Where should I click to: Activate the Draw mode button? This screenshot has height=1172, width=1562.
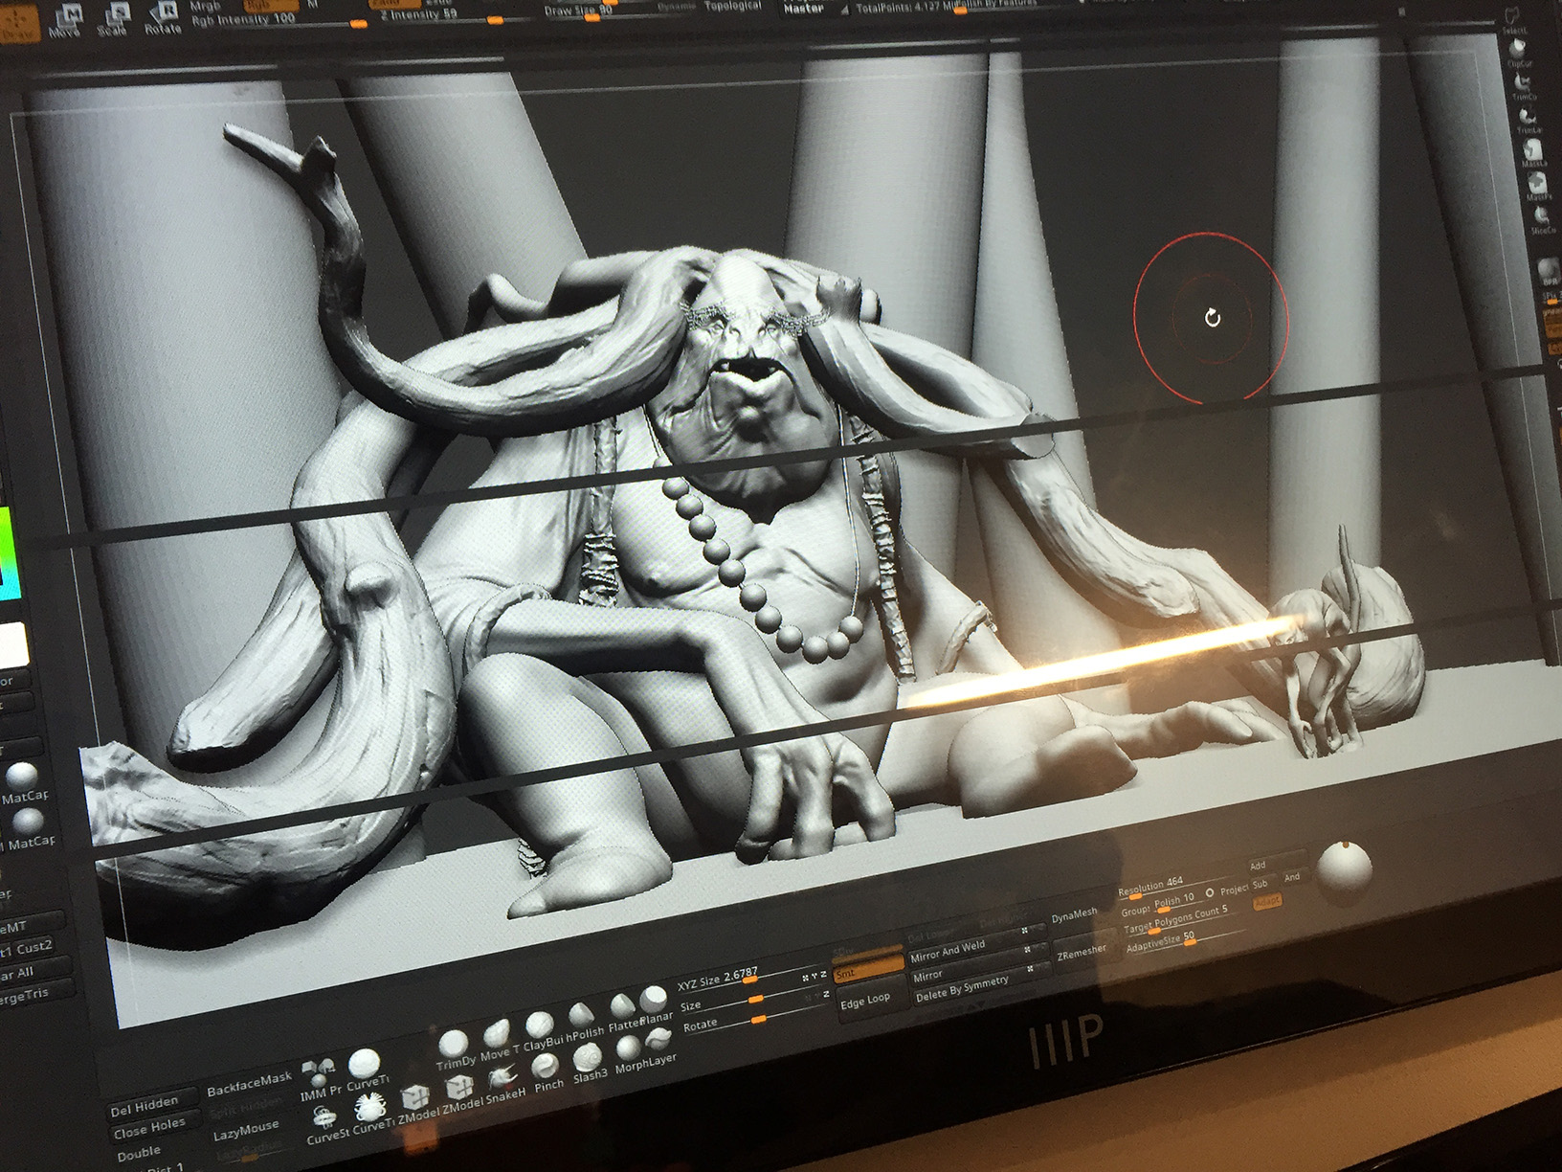click(19, 25)
